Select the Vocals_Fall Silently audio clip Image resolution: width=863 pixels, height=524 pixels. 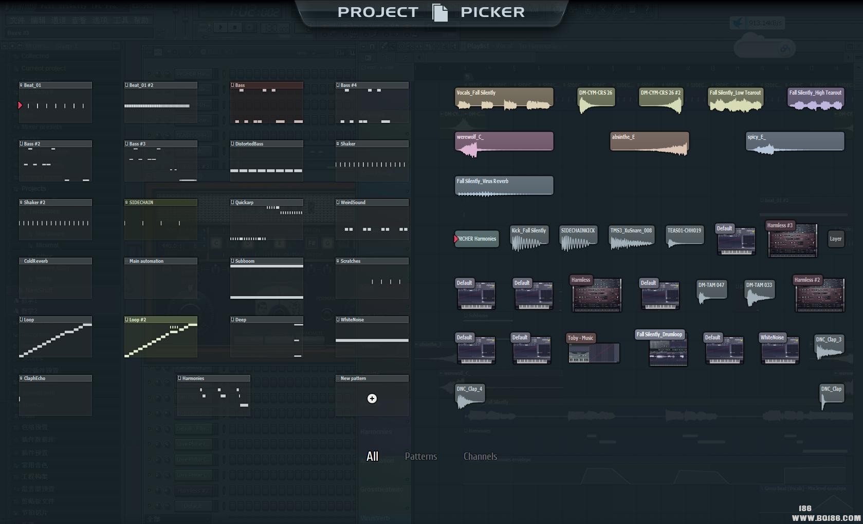[x=504, y=99]
